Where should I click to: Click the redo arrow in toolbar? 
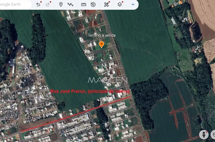pyautogui.click(x=47, y=5)
